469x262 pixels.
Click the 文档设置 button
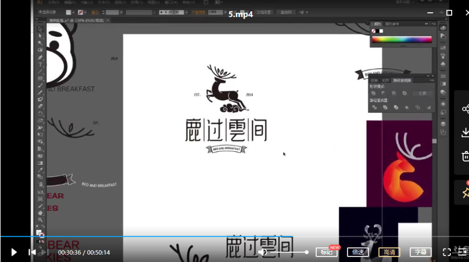(x=263, y=12)
